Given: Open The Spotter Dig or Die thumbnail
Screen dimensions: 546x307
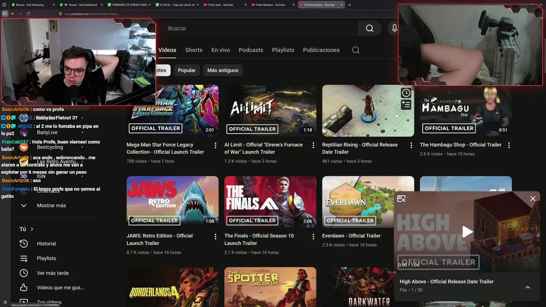Looking at the screenshot, I should (270, 287).
